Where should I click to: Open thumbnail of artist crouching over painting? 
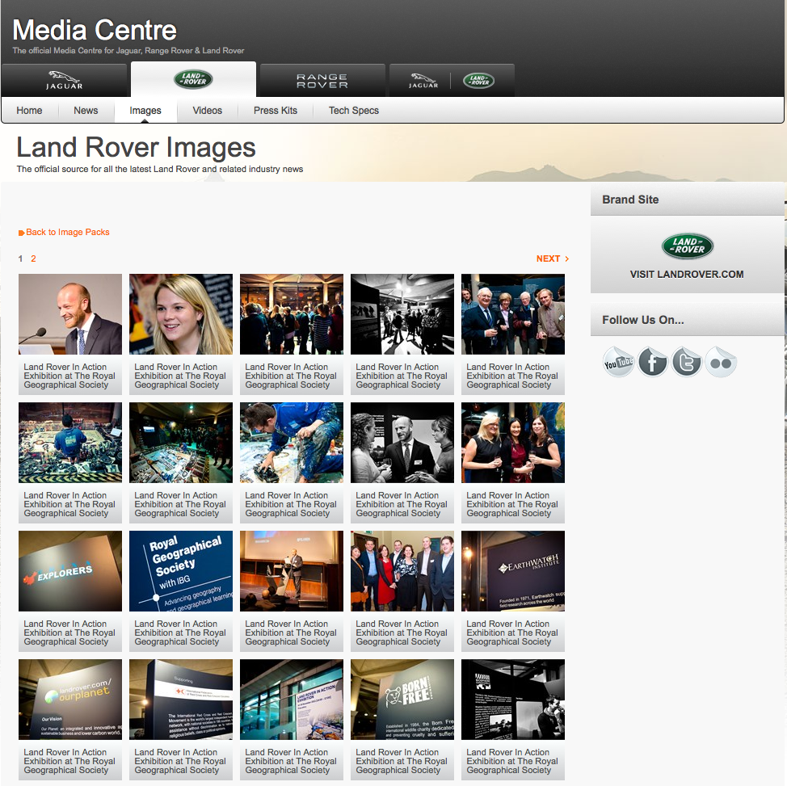pyautogui.click(x=292, y=443)
